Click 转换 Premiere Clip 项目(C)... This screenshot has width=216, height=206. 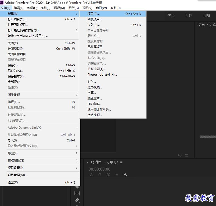[x=39, y=36]
